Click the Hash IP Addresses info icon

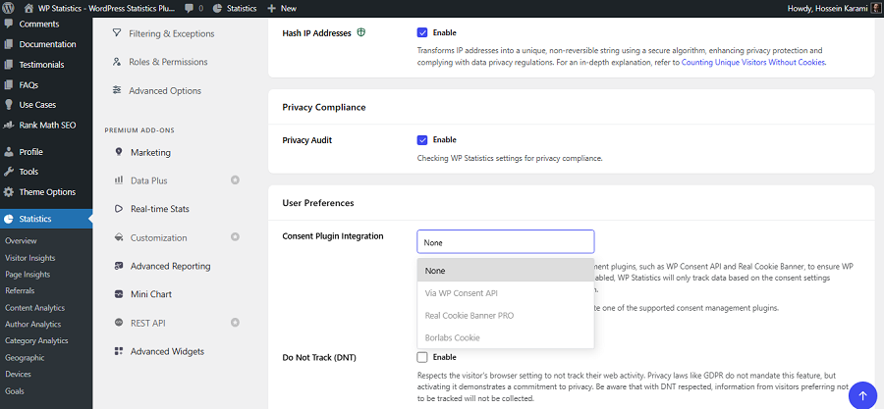pyautogui.click(x=360, y=32)
